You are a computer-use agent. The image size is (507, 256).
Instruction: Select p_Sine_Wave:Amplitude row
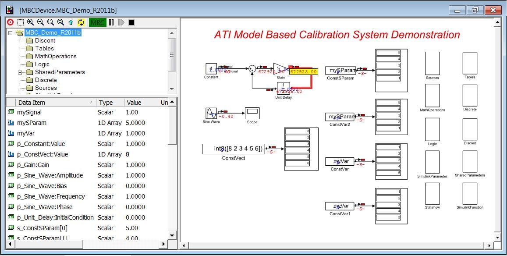(88, 175)
